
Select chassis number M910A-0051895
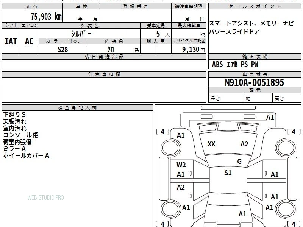[x=255, y=82]
